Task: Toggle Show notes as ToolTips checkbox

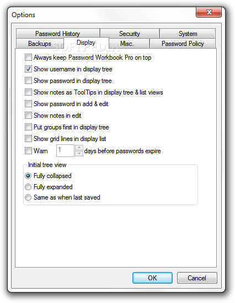Action: click(28, 92)
